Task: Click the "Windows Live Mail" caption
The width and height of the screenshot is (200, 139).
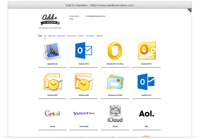Action: 115,95
